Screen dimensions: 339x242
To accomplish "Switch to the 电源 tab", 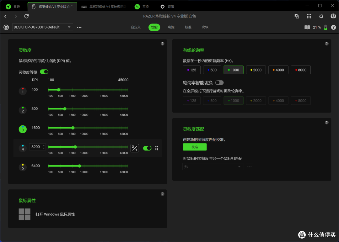I will 171,27.
